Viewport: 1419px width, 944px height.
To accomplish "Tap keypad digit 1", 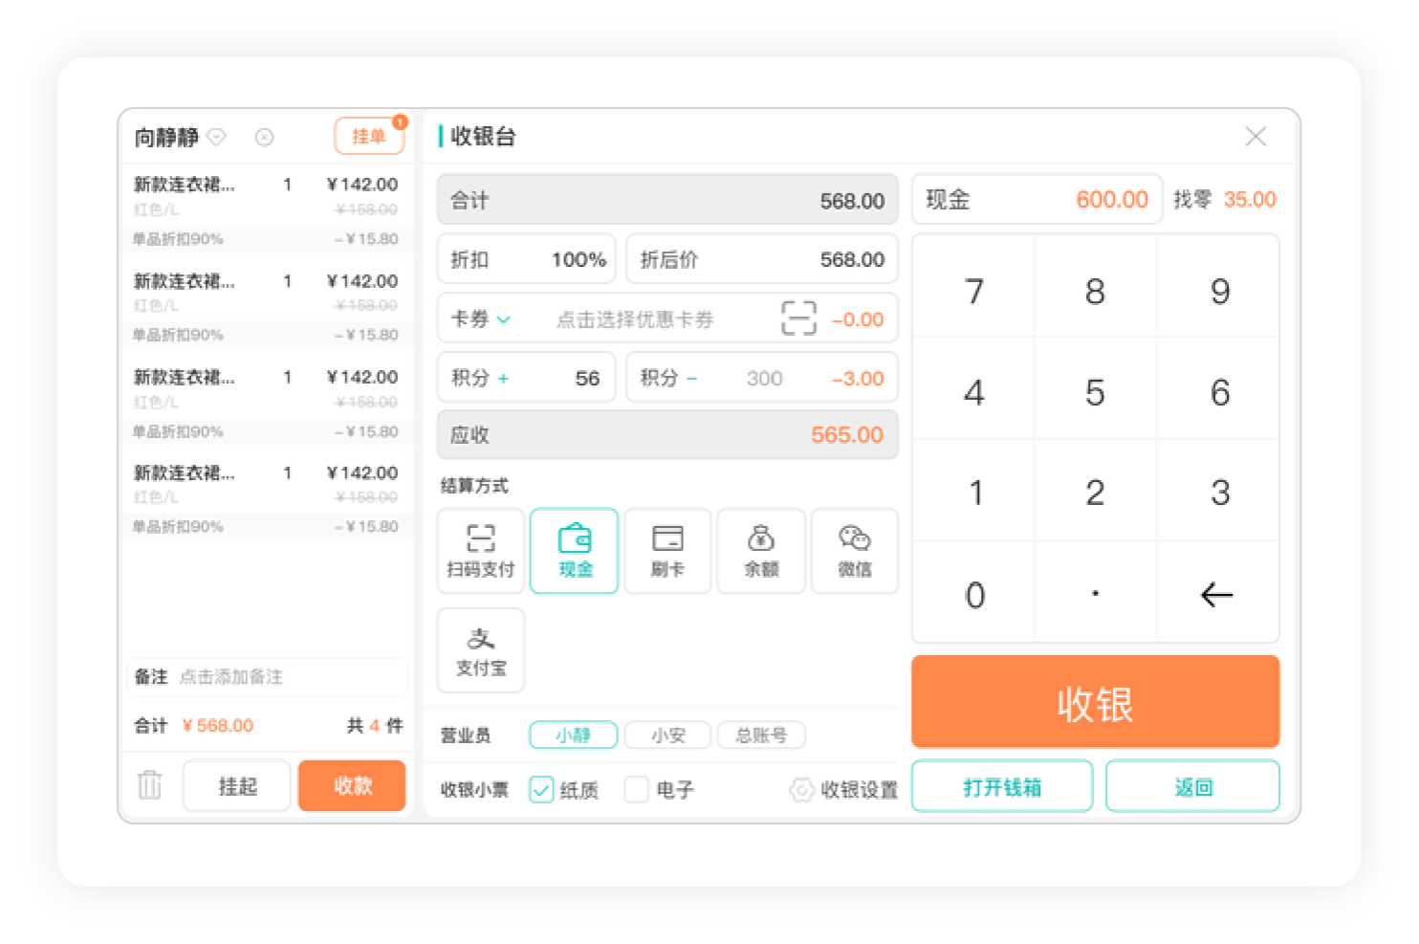I will [x=973, y=493].
